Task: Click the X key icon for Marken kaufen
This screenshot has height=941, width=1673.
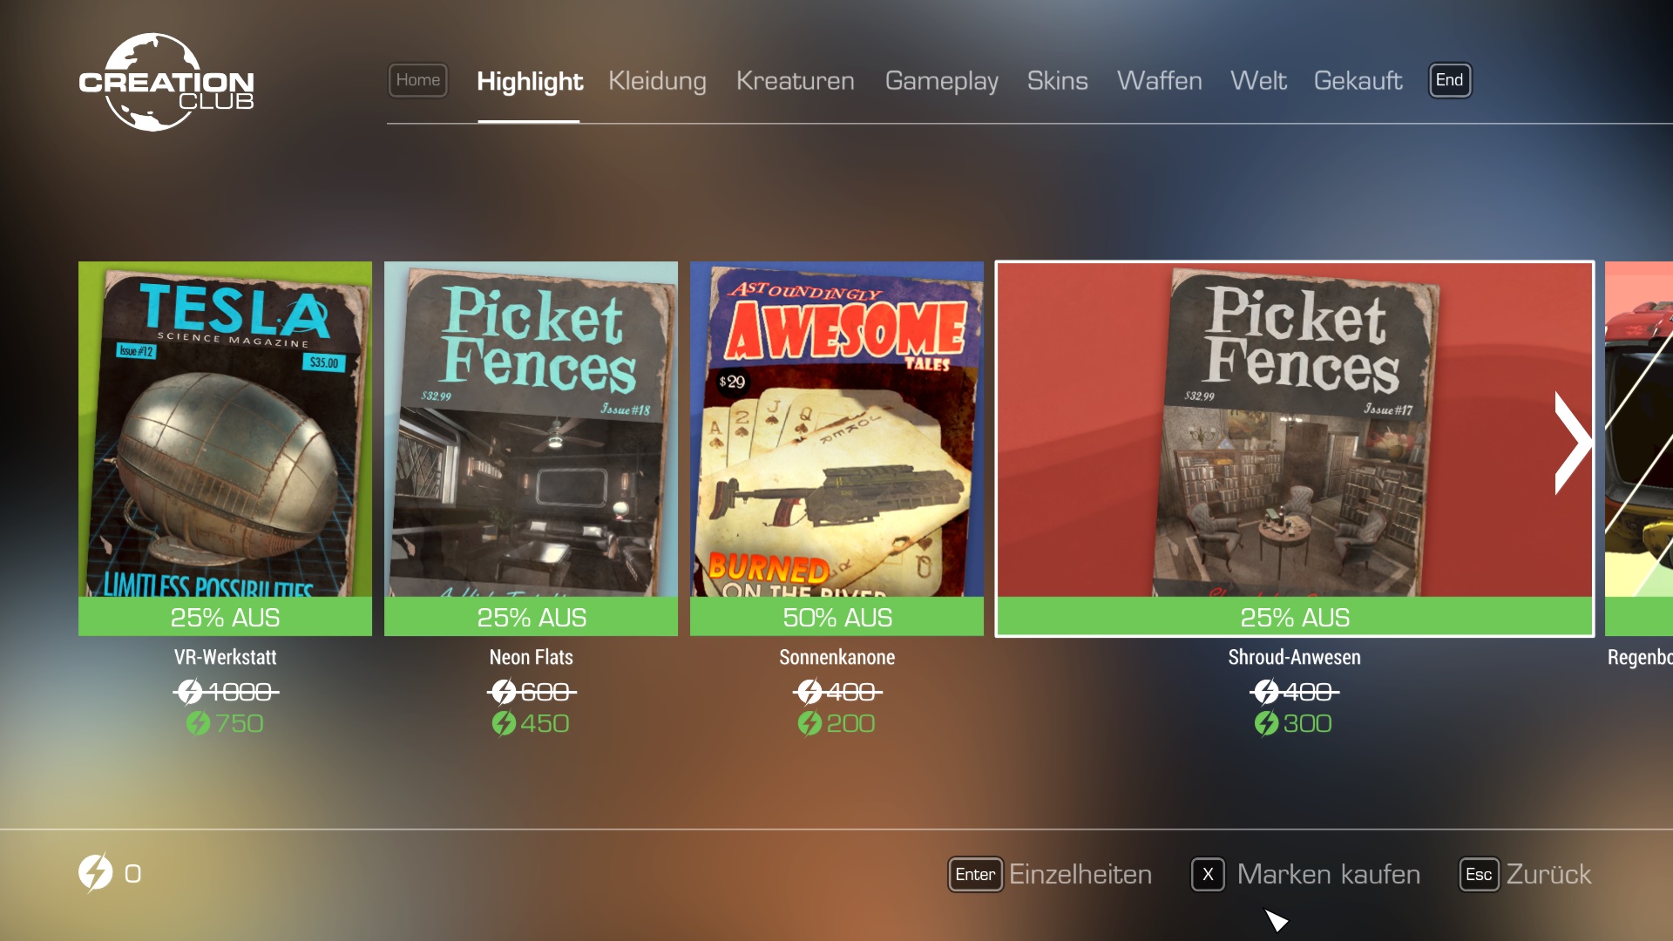Action: (x=1208, y=874)
